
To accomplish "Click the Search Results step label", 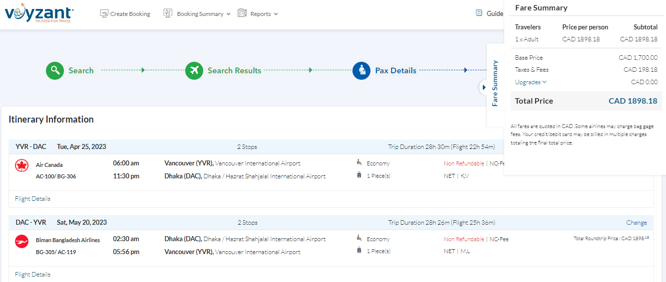I will (234, 71).
